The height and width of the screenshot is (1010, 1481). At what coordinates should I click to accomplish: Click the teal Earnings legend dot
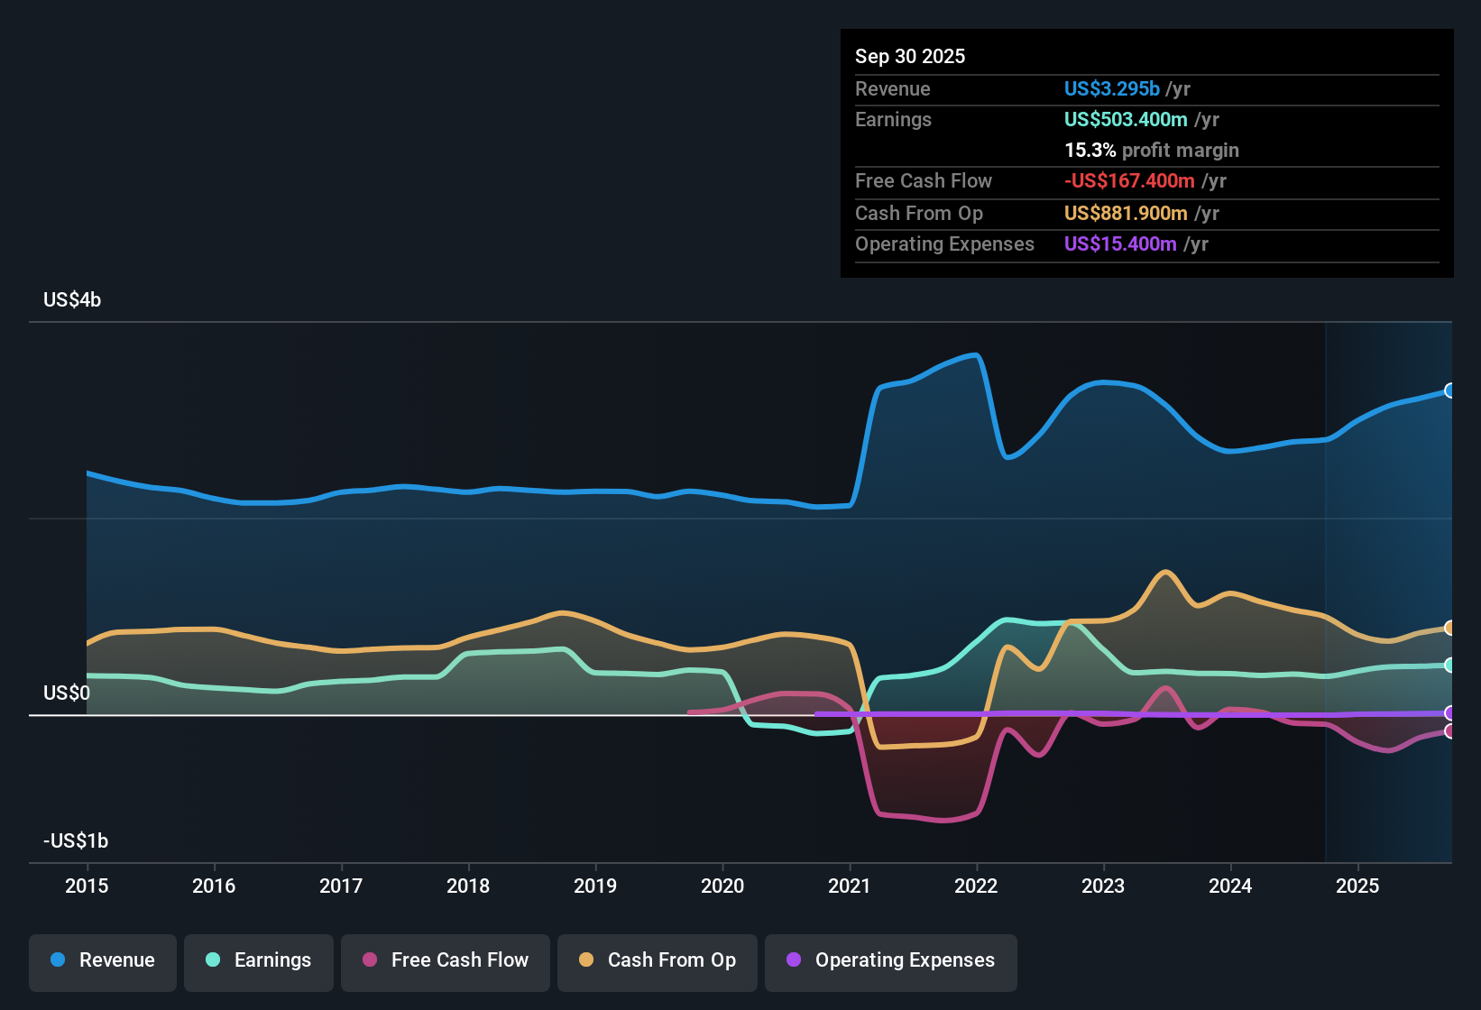213,960
